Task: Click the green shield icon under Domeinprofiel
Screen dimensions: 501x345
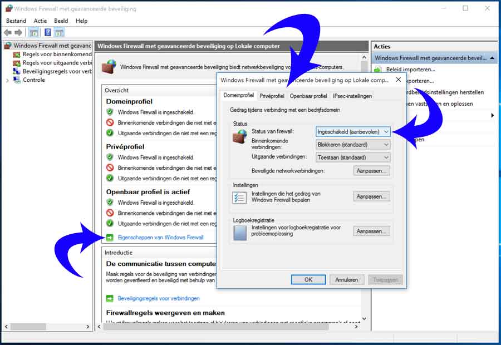Action: tap(110, 112)
